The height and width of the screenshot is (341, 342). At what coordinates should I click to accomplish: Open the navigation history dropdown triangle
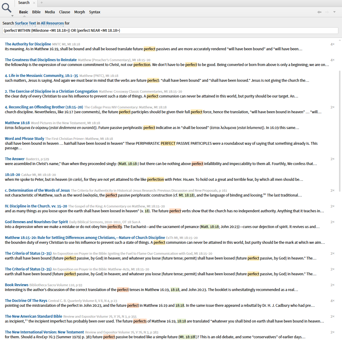[334, 12]
